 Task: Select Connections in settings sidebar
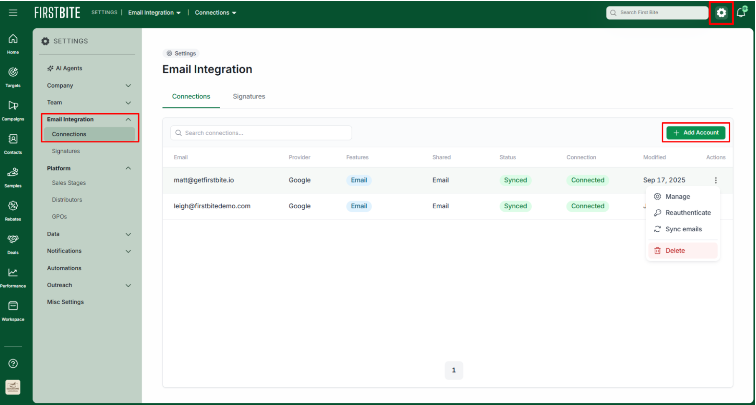click(x=89, y=134)
